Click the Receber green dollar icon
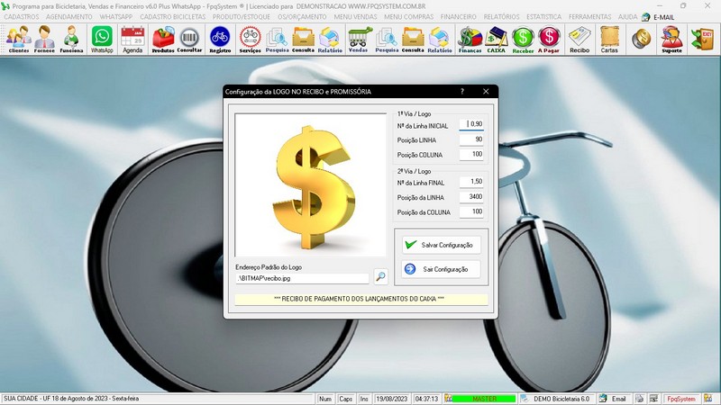 point(523,40)
